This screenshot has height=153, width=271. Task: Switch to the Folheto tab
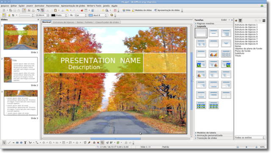(88, 22)
